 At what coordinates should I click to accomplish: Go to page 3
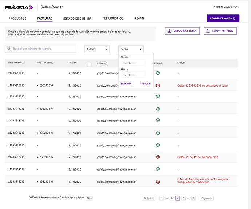click(x=172, y=198)
